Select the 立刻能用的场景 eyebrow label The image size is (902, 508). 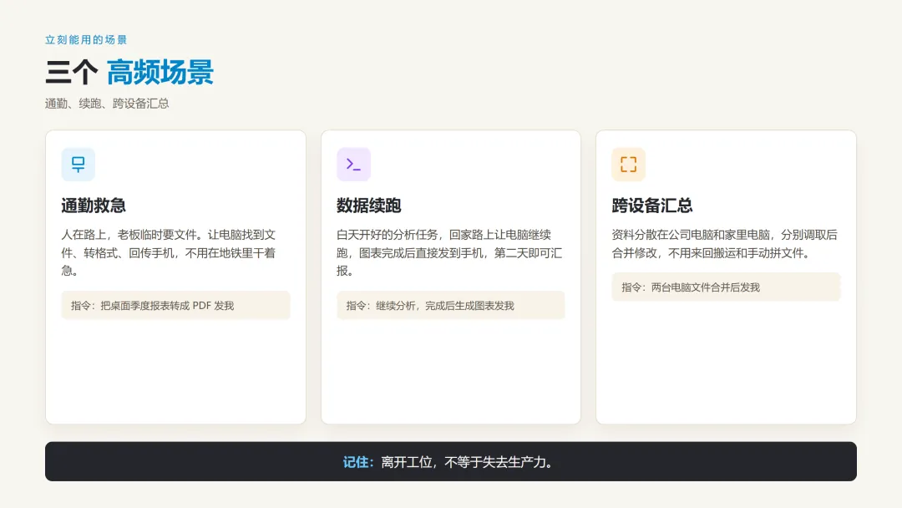tap(86, 40)
